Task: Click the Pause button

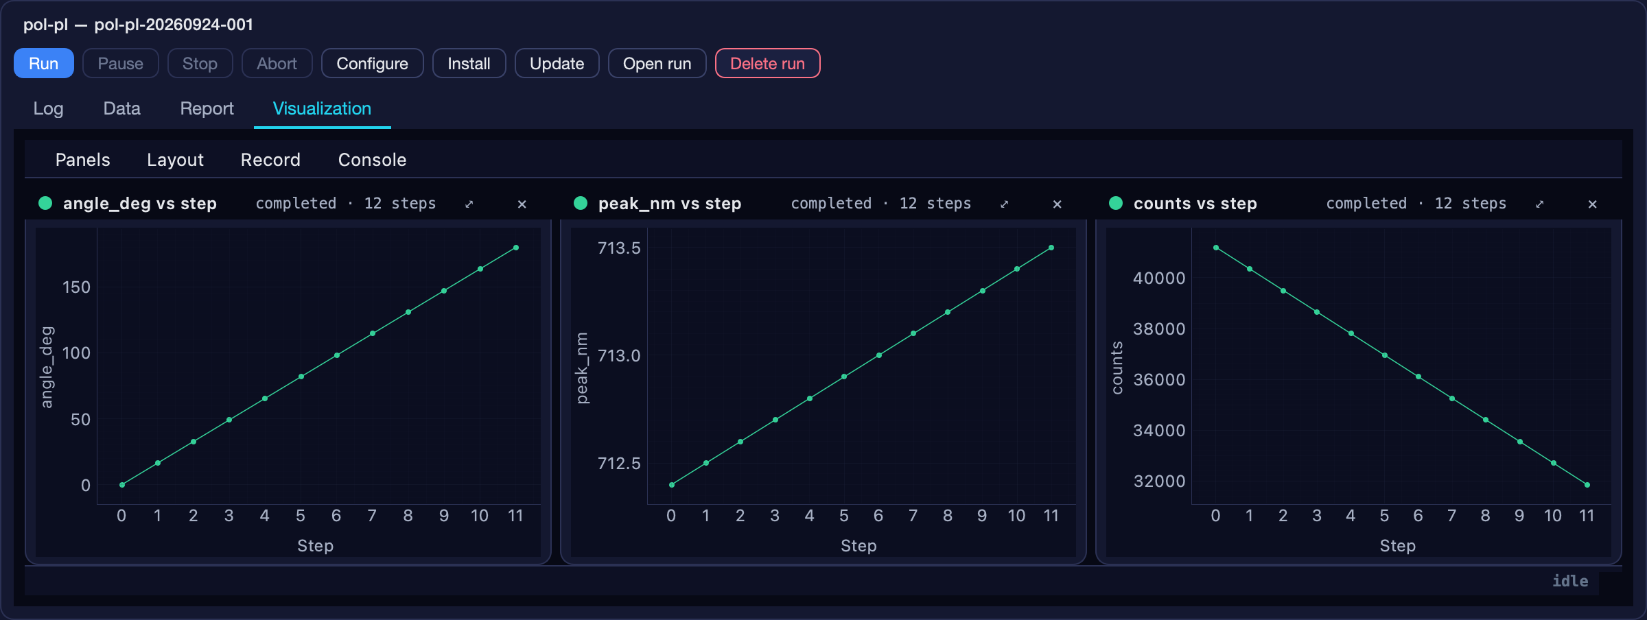Action: point(121,63)
